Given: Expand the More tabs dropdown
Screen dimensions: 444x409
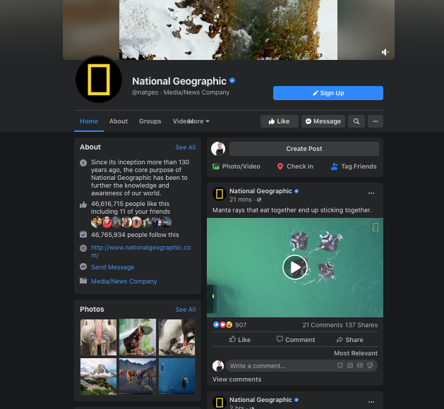Looking at the screenshot, I should tap(200, 121).
